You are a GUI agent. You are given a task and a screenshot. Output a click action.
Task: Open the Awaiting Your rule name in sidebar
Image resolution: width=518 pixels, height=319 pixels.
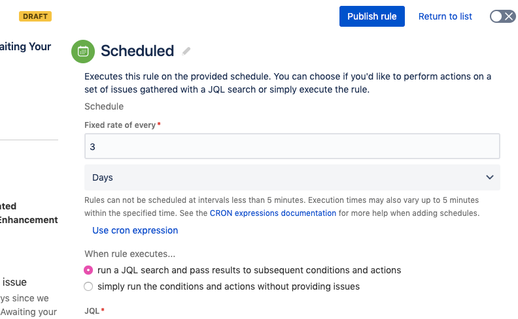tap(26, 46)
